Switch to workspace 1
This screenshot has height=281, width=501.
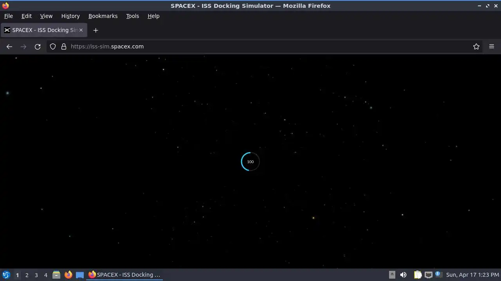click(17, 275)
